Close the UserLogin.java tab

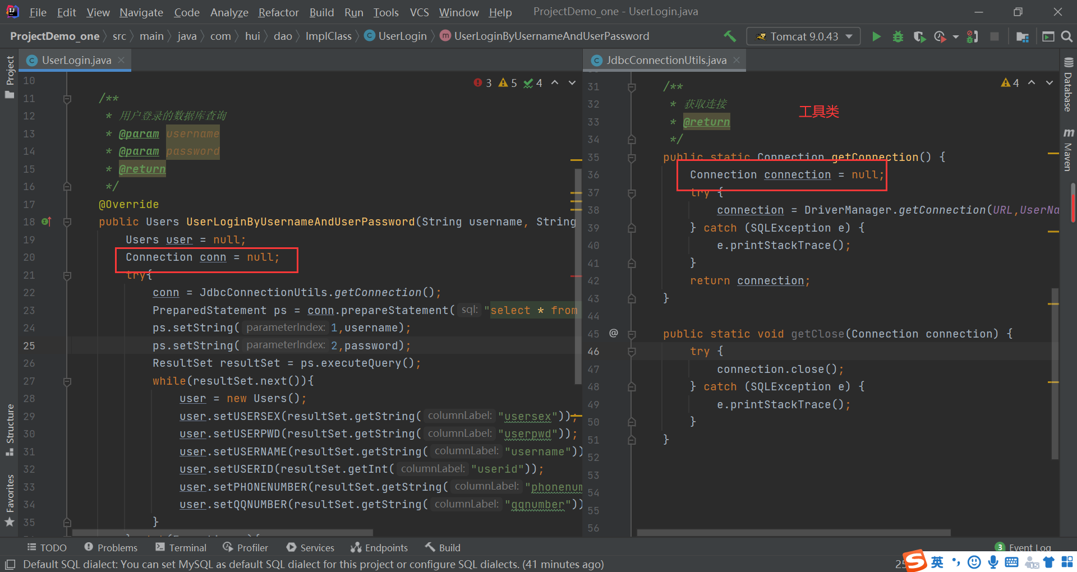[121, 60]
